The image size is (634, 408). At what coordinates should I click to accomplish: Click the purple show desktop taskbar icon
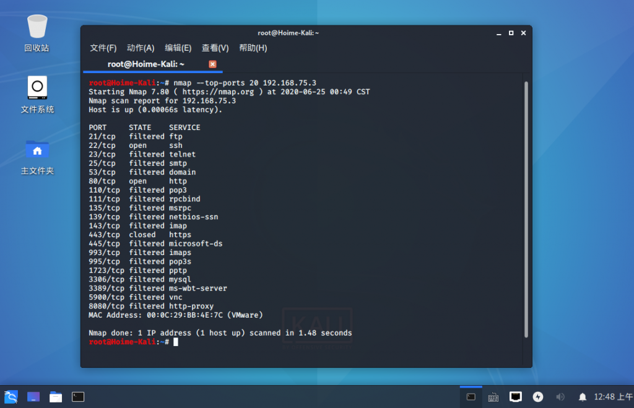33,397
